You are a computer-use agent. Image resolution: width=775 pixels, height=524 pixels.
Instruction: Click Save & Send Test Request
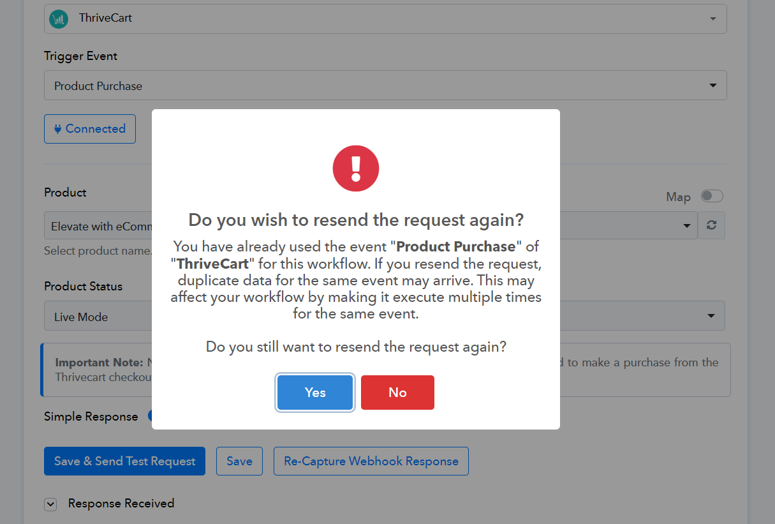124,461
